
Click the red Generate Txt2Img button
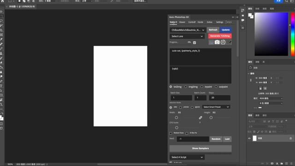click(220, 36)
